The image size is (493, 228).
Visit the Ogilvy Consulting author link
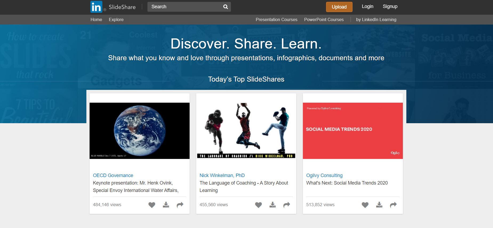coord(324,175)
